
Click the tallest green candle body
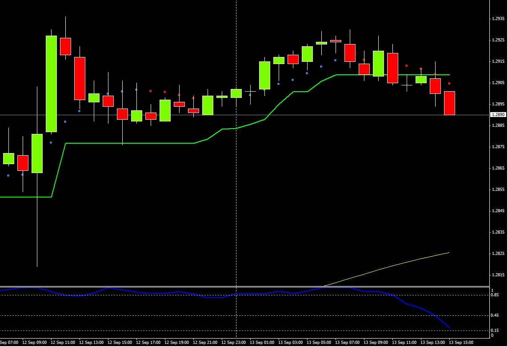[51, 84]
